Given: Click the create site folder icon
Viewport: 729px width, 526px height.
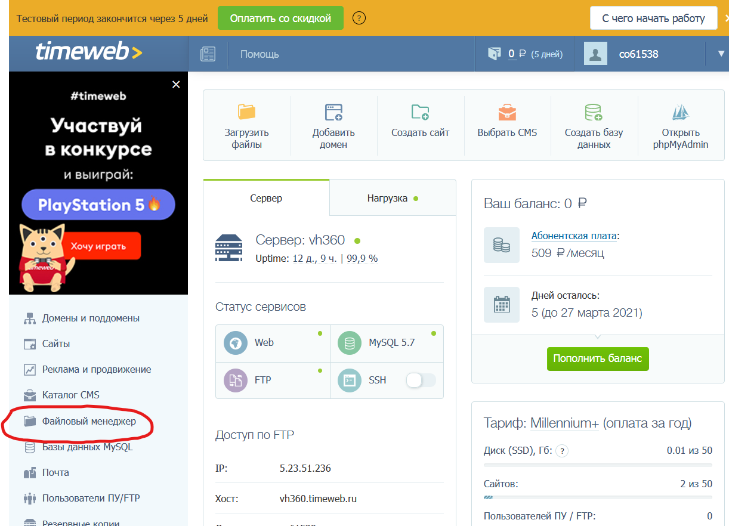Looking at the screenshot, I should pos(420,112).
